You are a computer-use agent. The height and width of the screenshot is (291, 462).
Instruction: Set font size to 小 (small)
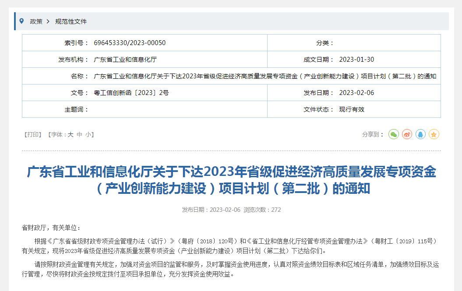88,135
